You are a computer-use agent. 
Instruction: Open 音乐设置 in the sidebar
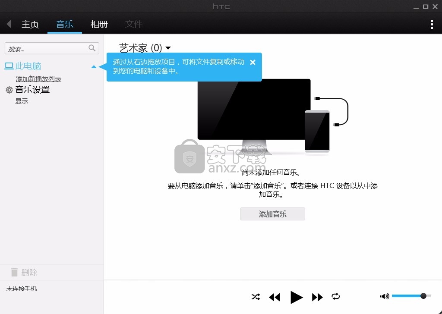32,90
